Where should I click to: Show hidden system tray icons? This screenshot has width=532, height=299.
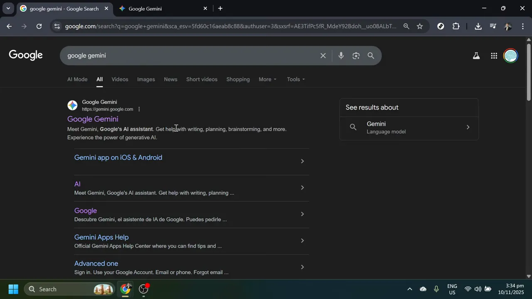[x=409, y=289]
